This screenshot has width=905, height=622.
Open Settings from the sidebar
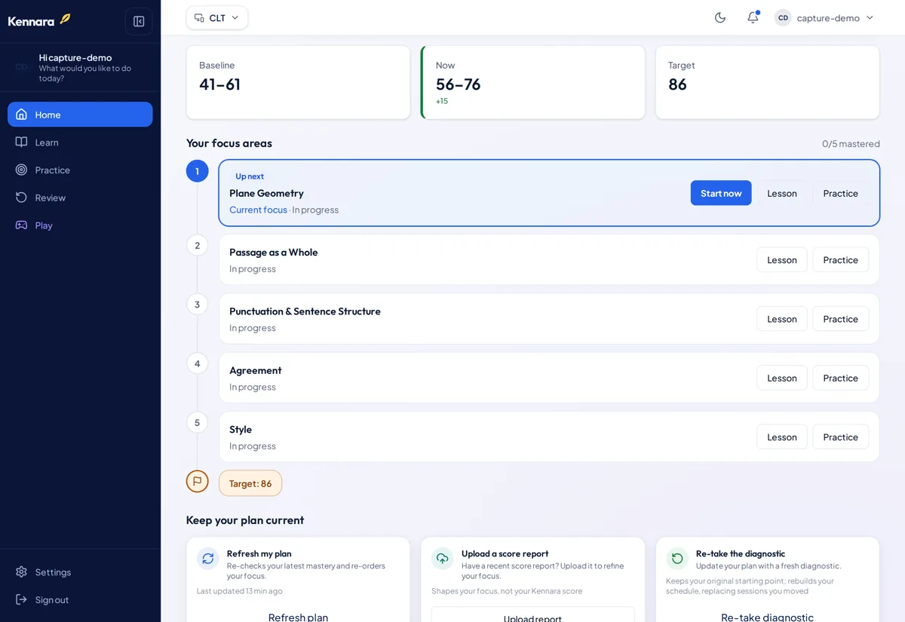(x=80, y=572)
